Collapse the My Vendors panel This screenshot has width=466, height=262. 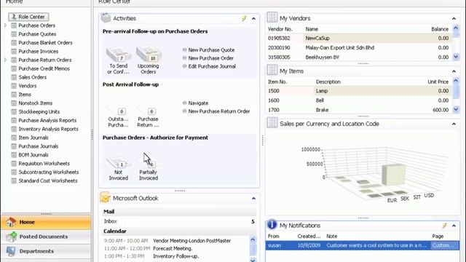click(x=454, y=18)
